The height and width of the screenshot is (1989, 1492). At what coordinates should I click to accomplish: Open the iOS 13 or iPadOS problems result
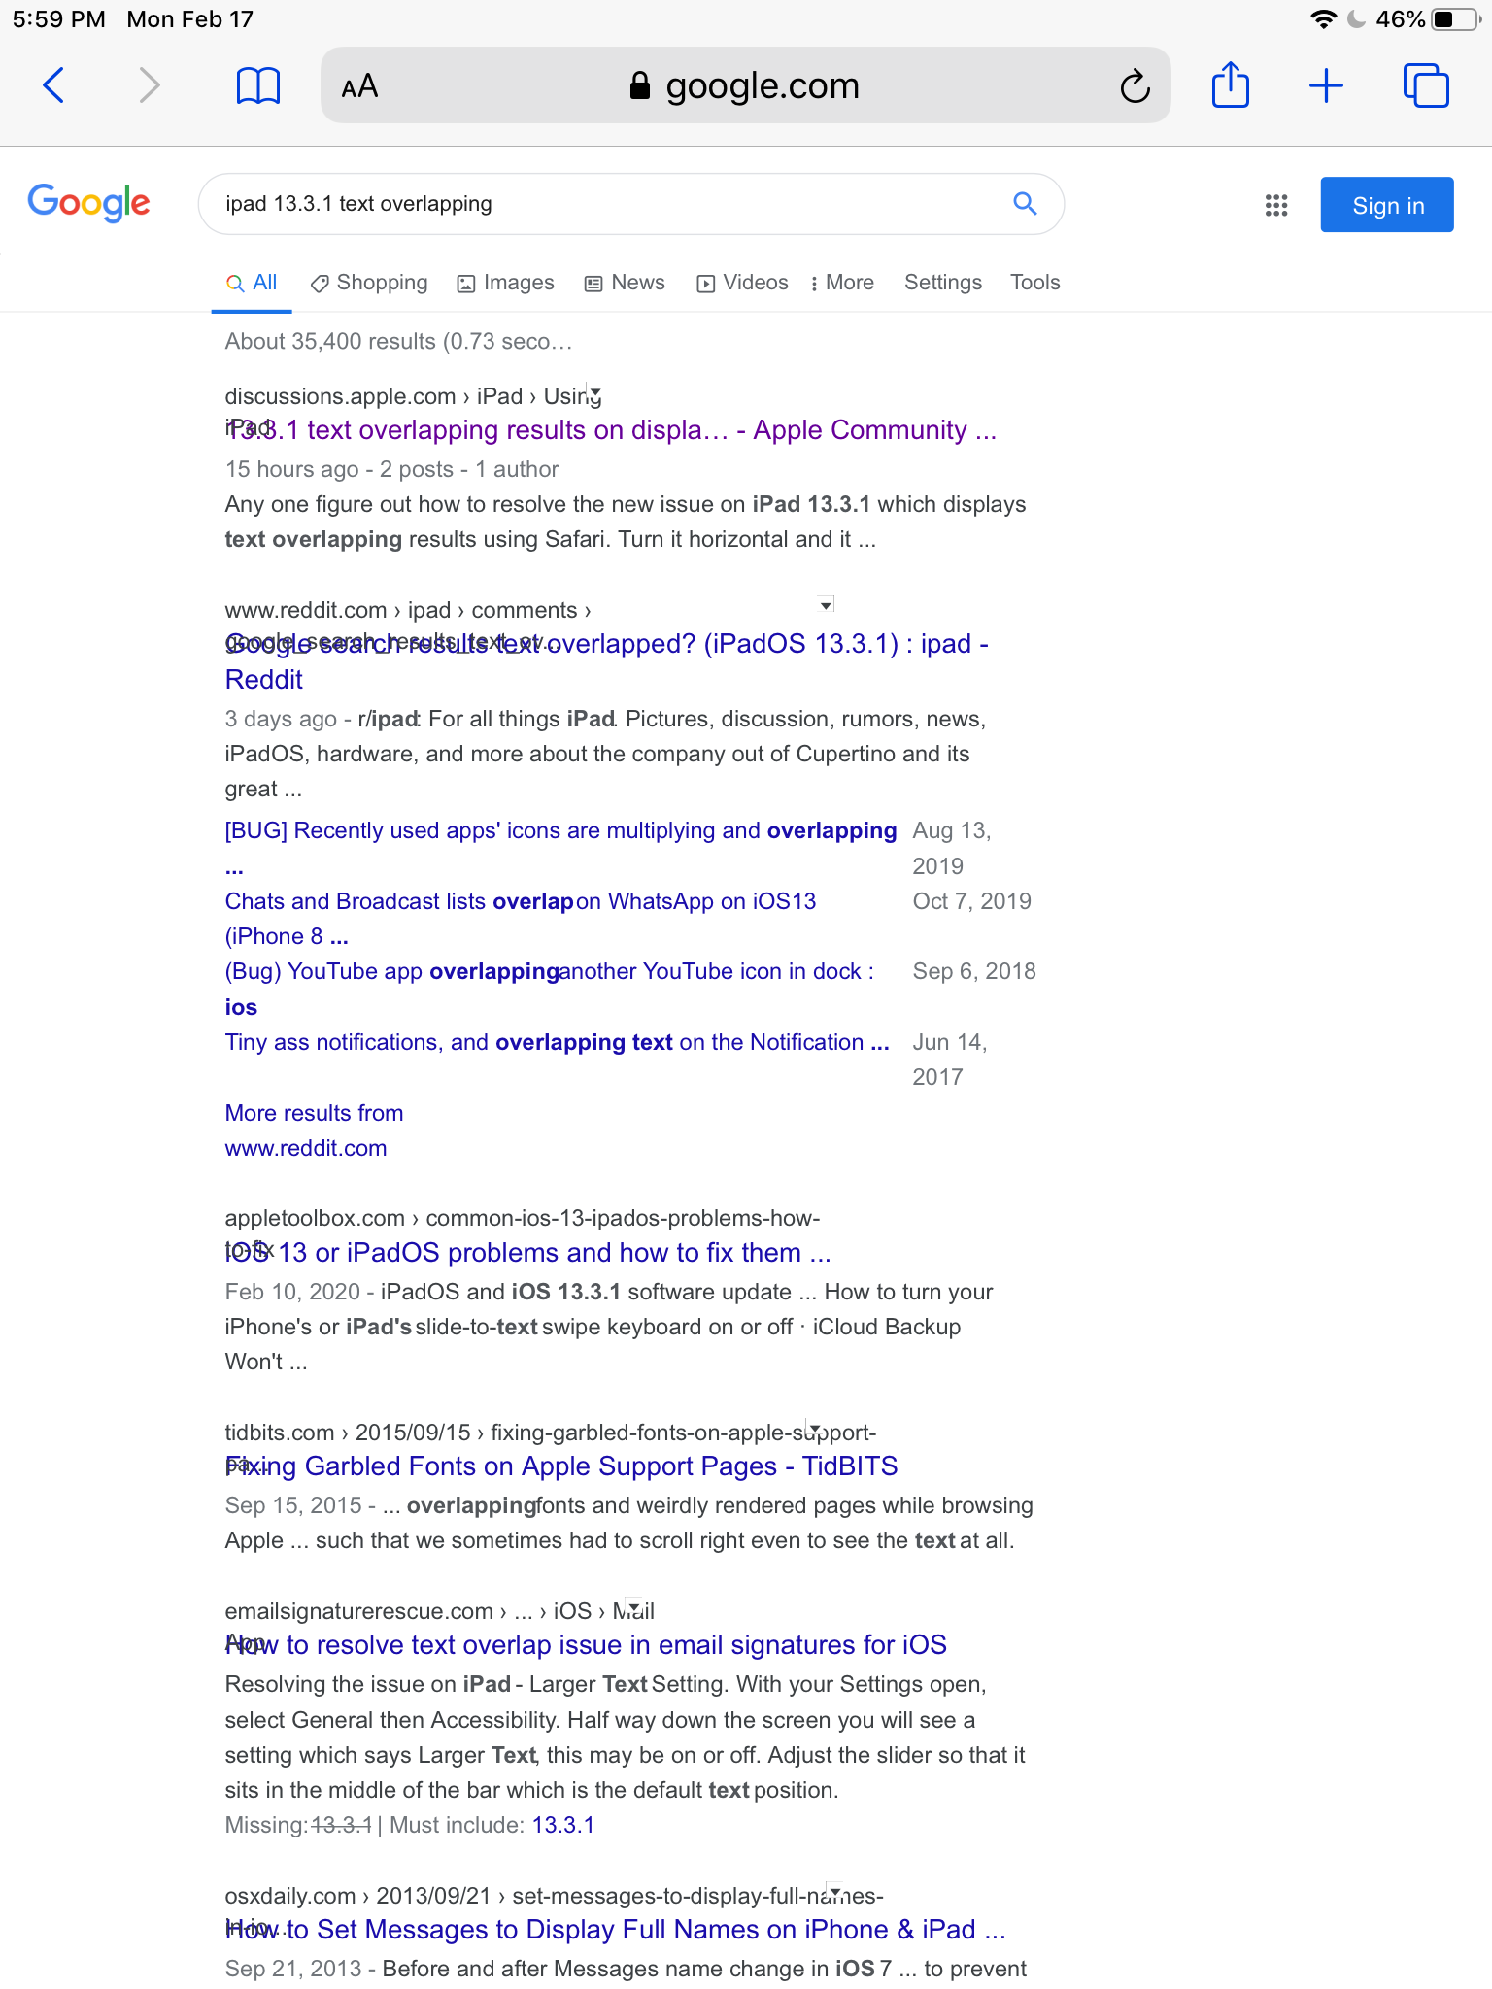(x=528, y=1253)
